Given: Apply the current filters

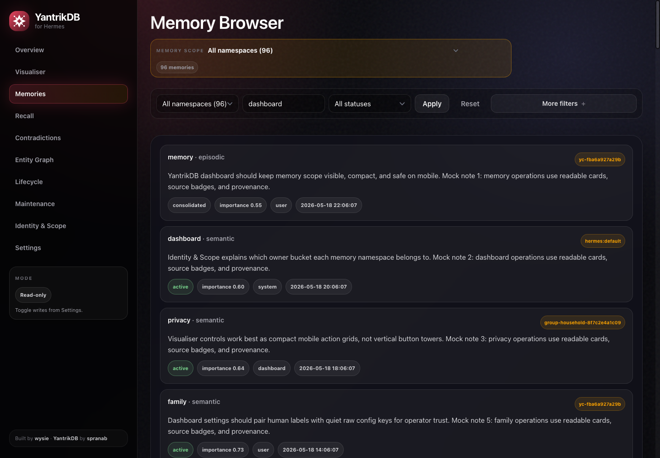Looking at the screenshot, I should 432,104.
